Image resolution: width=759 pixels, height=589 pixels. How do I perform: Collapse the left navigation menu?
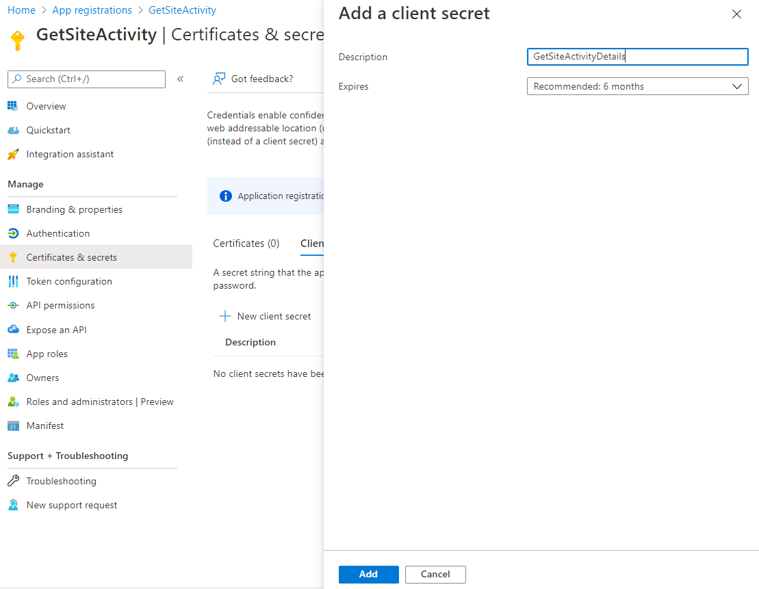[x=180, y=79]
